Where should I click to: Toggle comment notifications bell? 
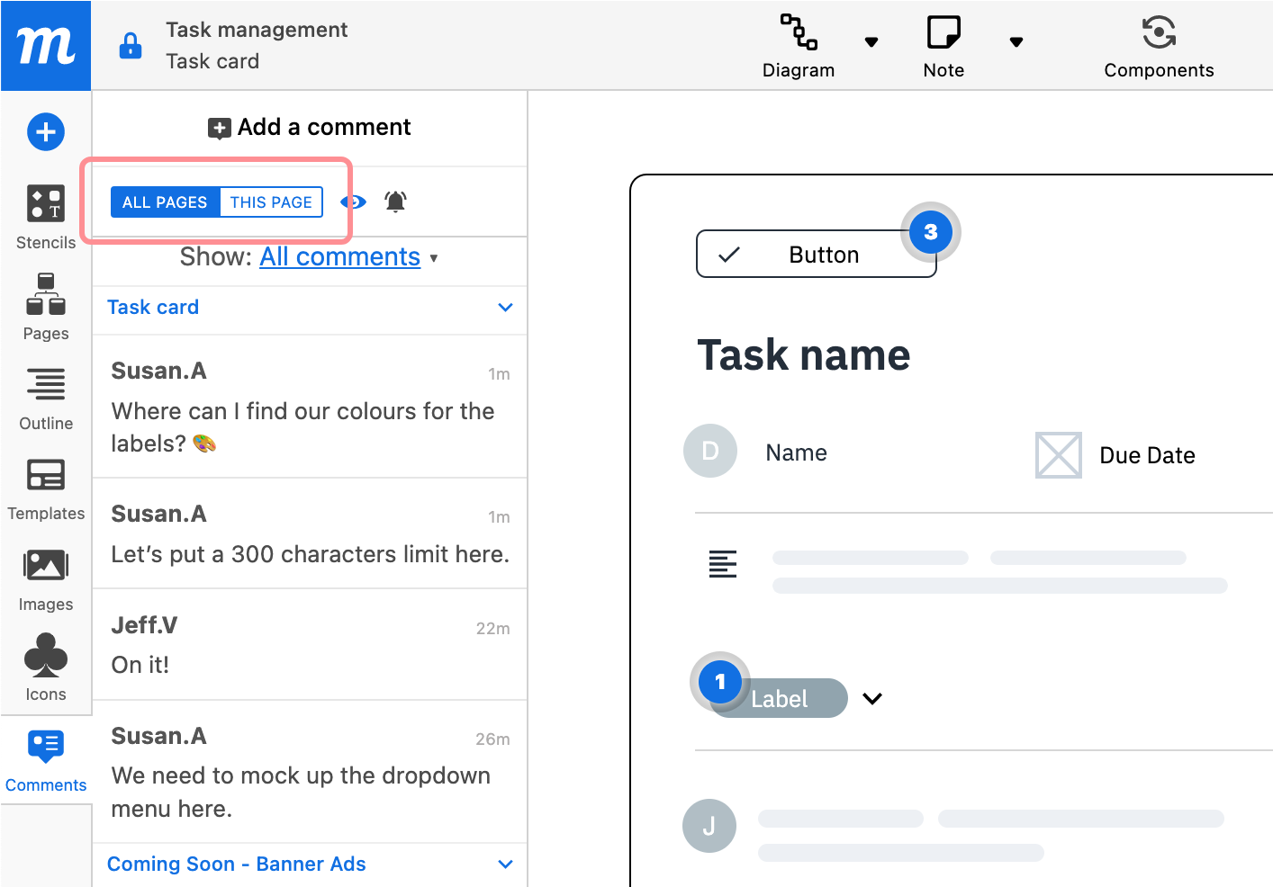coord(395,202)
